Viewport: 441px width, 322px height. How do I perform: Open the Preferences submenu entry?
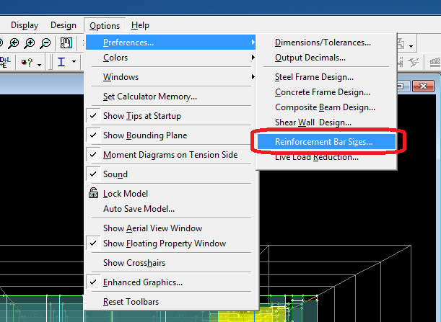pyautogui.click(x=171, y=43)
